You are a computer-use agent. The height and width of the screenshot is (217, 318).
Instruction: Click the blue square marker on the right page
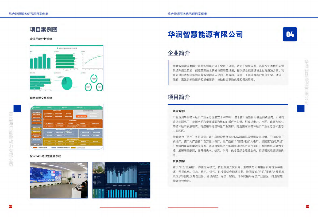[301, 108]
